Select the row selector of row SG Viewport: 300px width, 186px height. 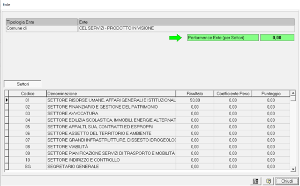(7, 166)
